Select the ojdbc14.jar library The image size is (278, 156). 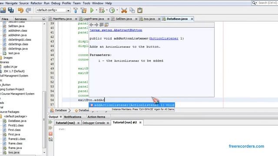point(10,67)
